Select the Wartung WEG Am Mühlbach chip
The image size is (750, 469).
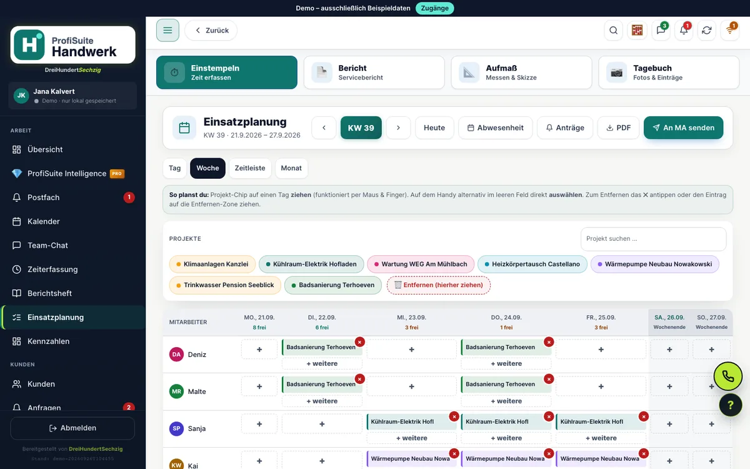(x=421, y=265)
